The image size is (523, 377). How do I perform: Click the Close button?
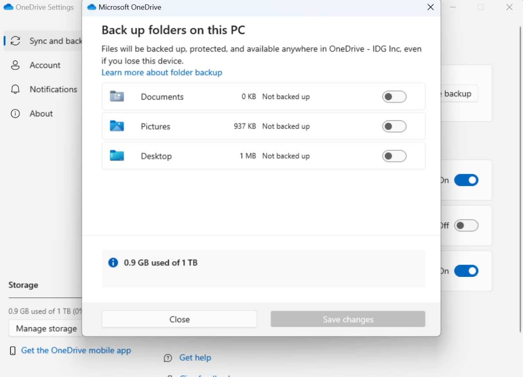(179, 319)
